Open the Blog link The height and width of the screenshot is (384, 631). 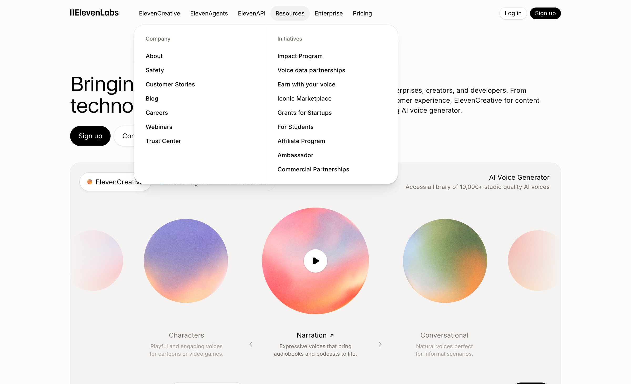coord(152,98)
